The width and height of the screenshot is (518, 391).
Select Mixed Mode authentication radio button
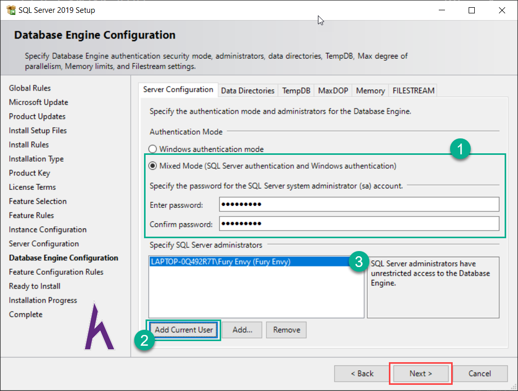(152, 166)
